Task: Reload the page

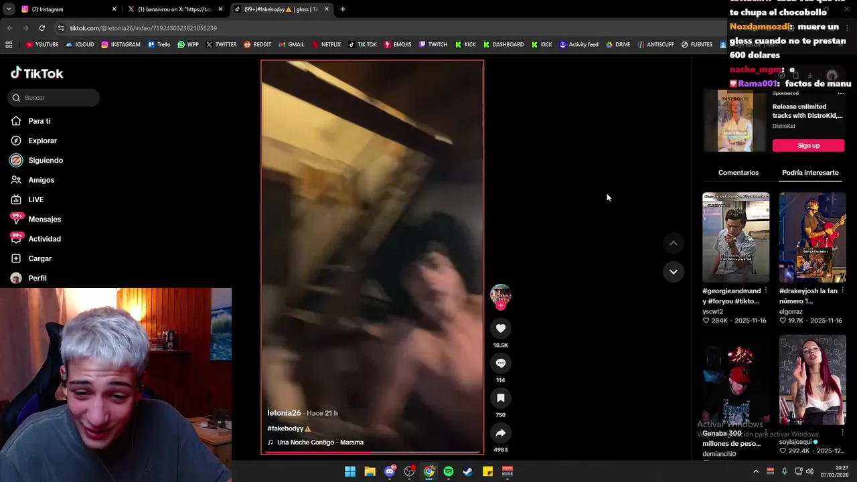Action: tap(42, 28)
